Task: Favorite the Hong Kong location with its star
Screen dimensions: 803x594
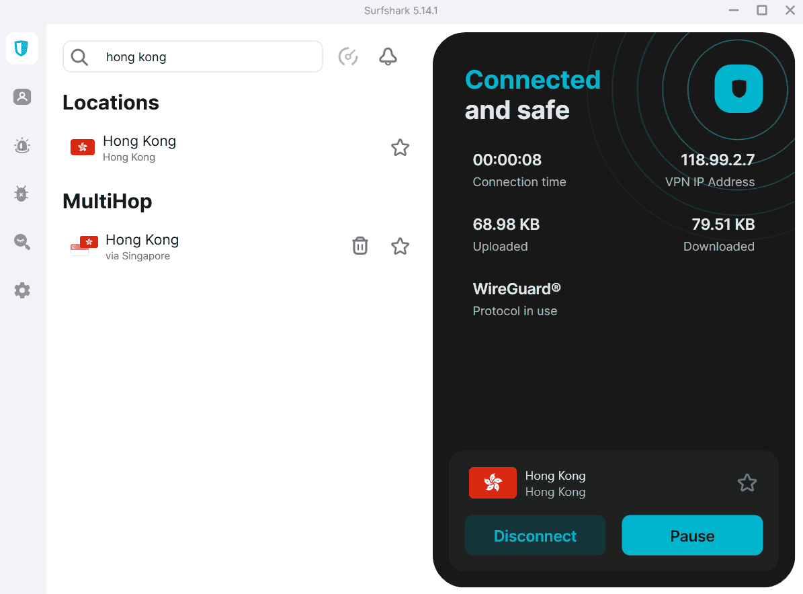Action: 400,147
